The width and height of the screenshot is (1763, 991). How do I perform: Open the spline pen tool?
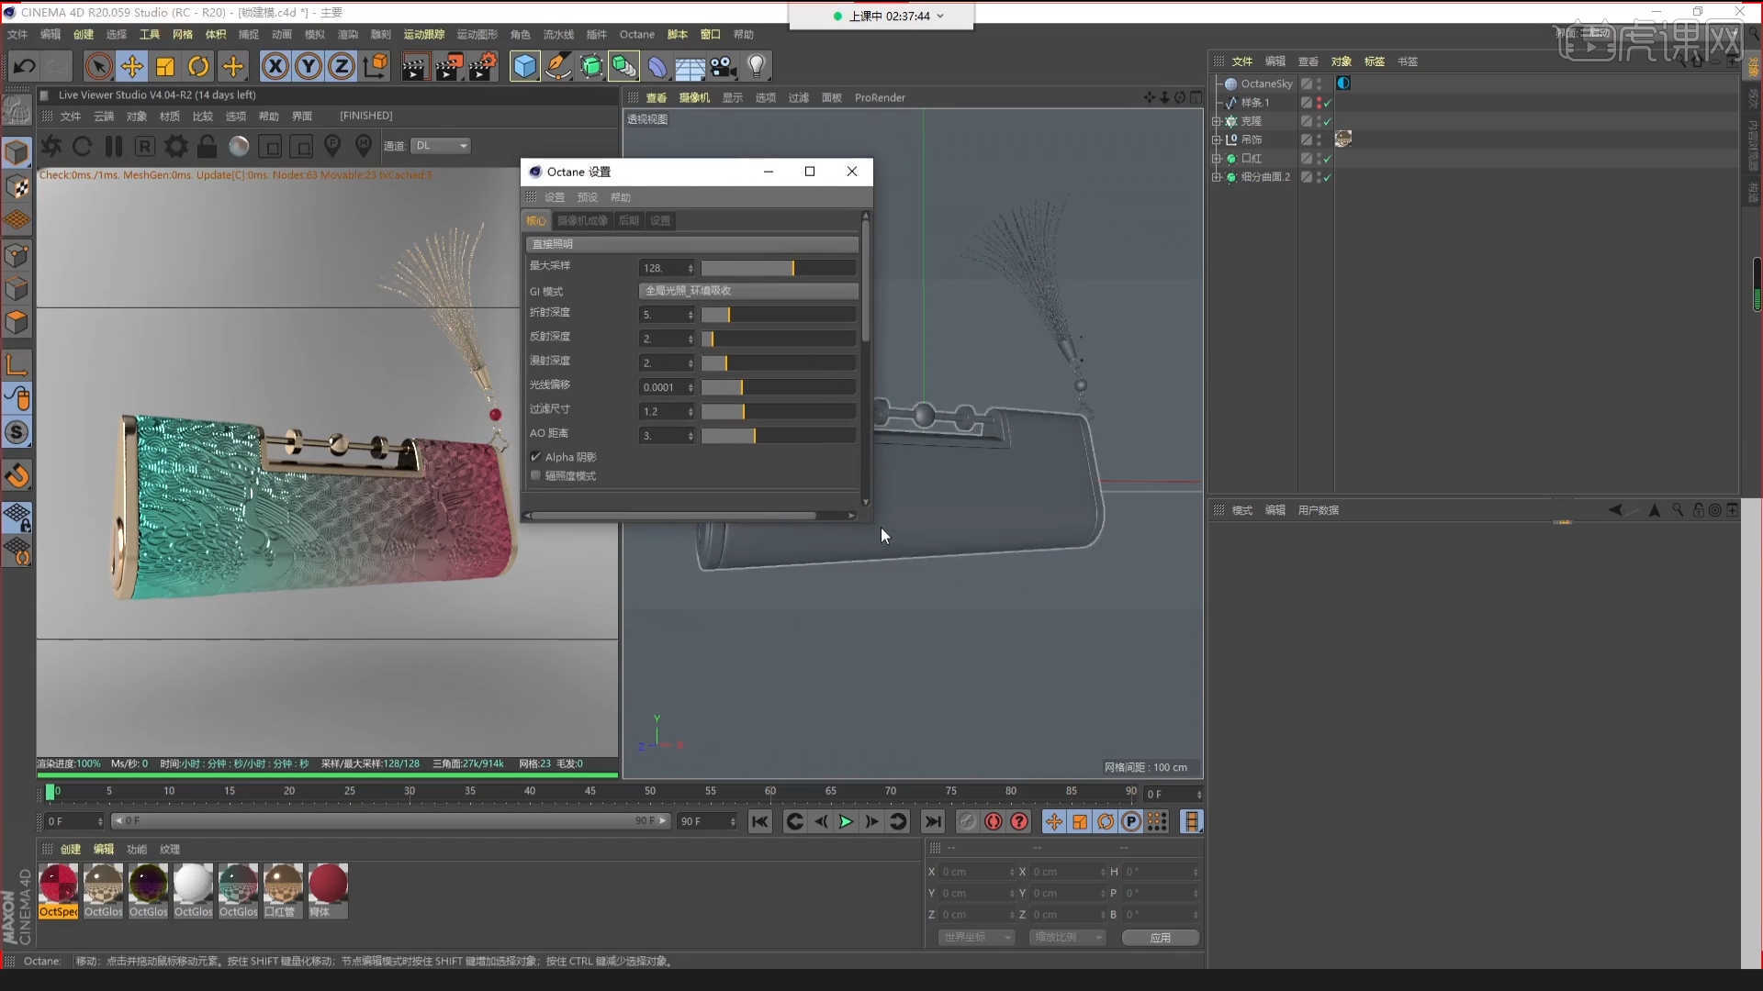point(557,66)
